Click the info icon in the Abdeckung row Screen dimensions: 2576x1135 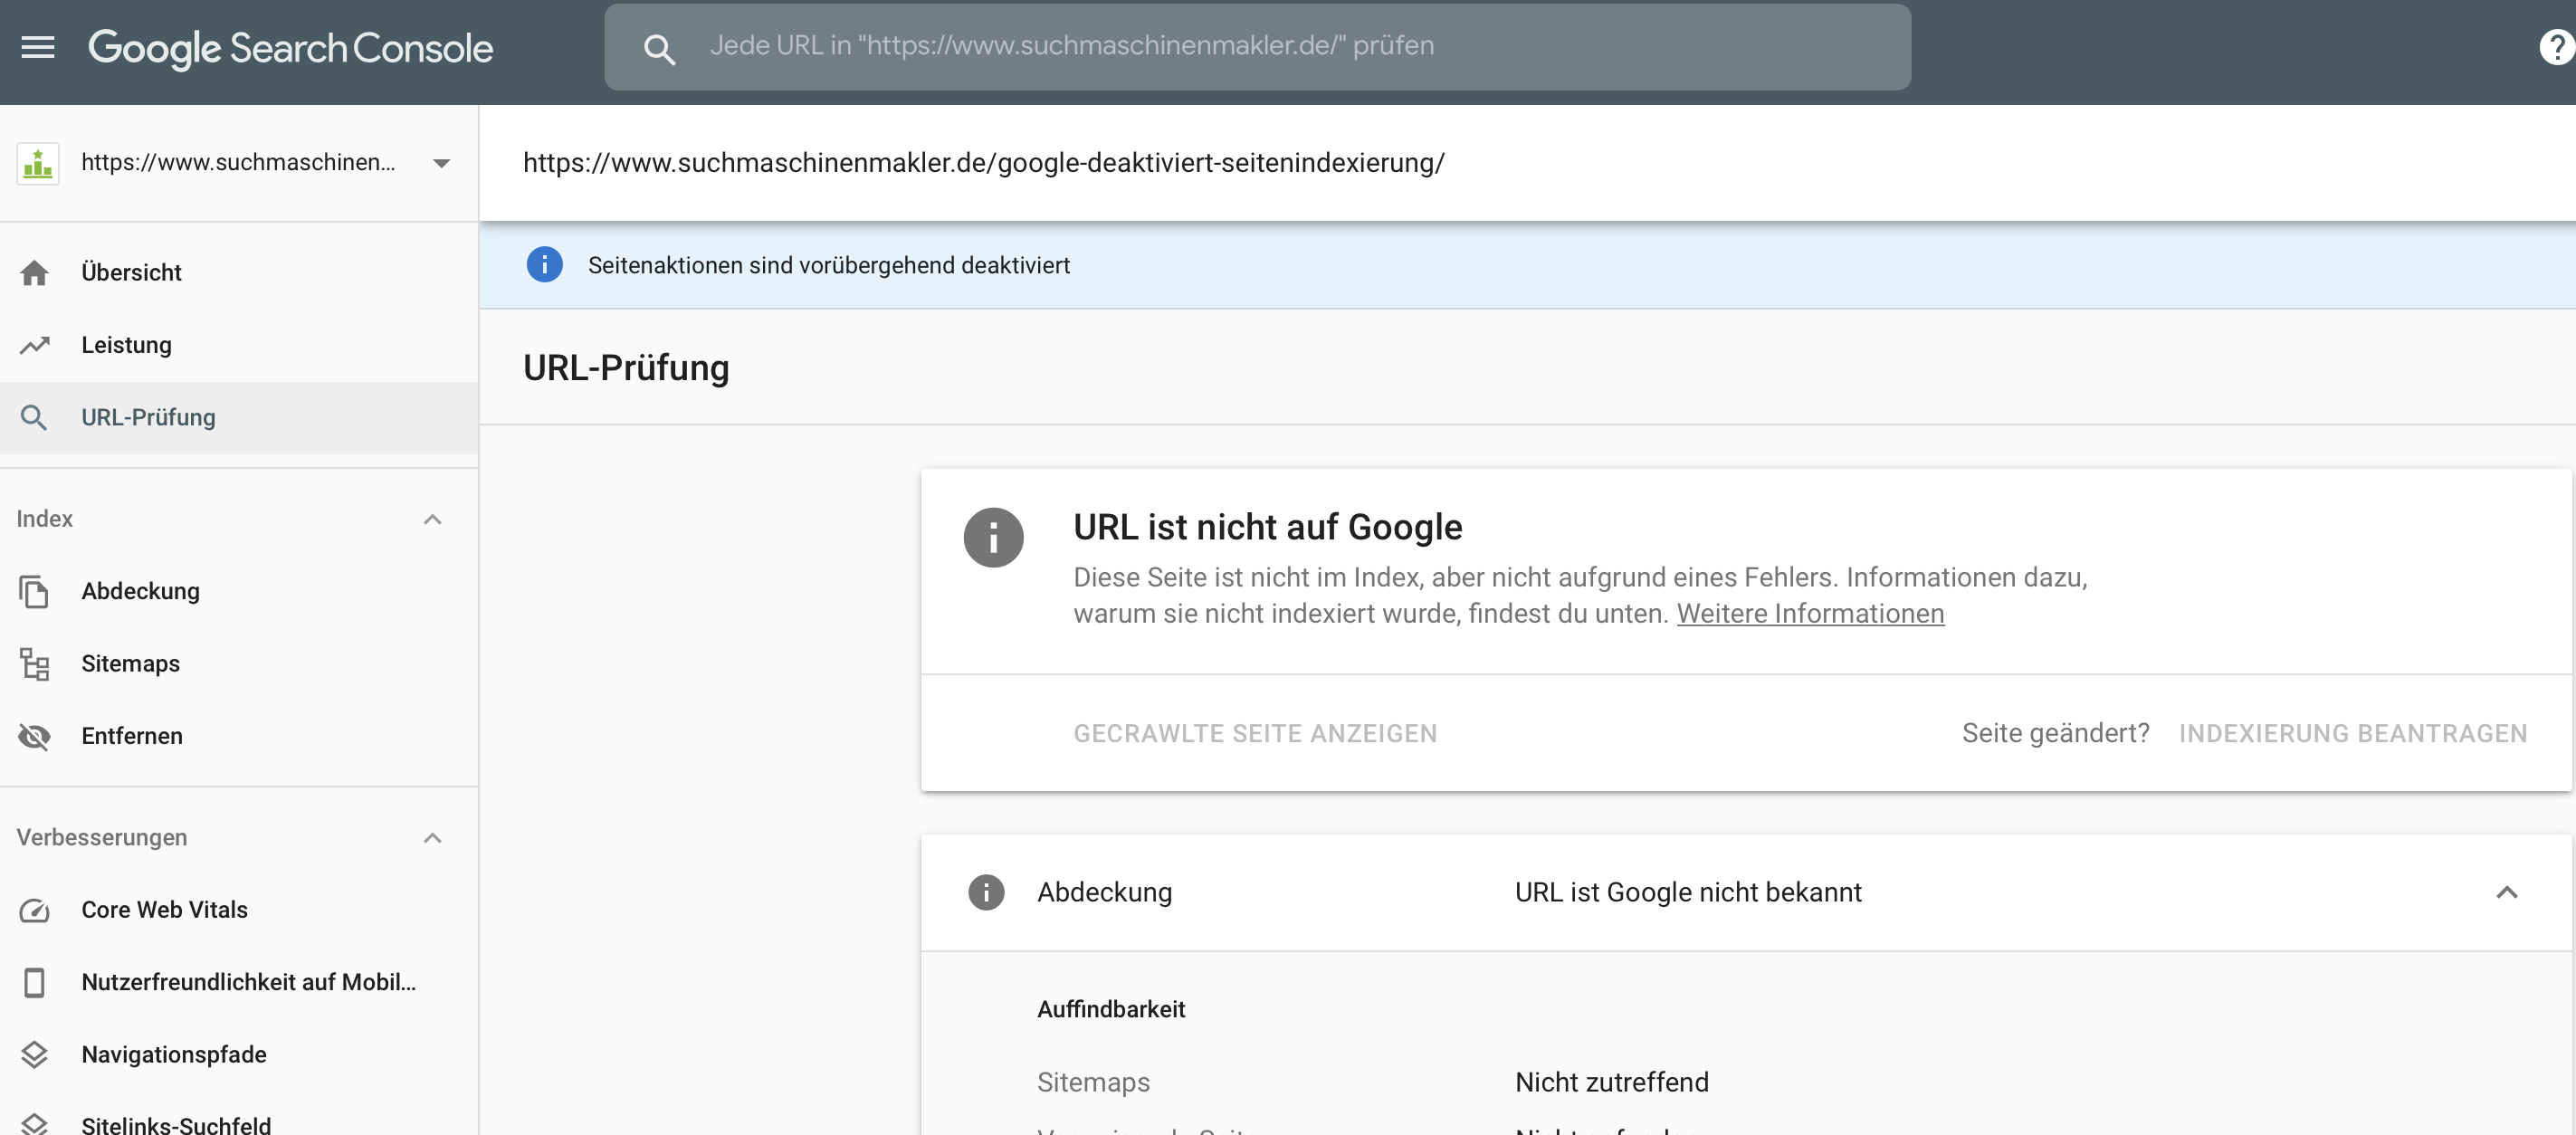click(986, 892)
